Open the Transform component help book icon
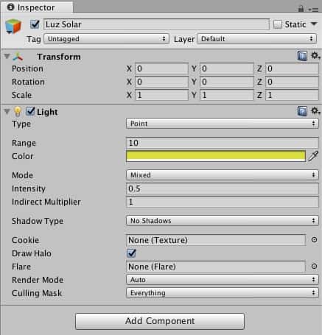322x335 pixels. pos(302,56)
